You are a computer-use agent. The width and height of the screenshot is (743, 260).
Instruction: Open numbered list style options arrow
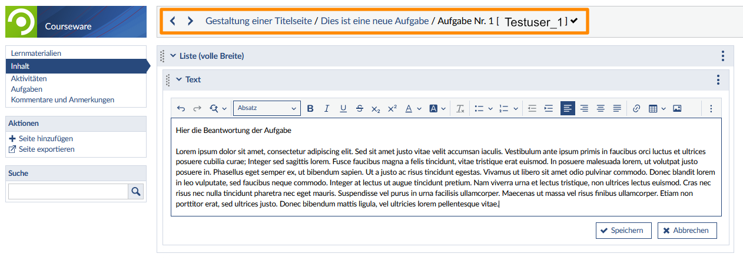[x=516, y=109]
